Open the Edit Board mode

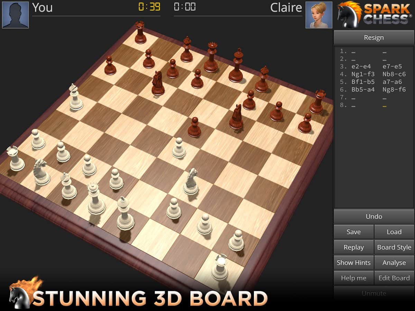[x=394, y=278]
